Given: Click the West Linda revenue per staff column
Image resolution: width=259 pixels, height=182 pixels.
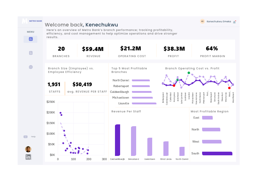Looking at the screenshot, I should click(x=166, y=149).
